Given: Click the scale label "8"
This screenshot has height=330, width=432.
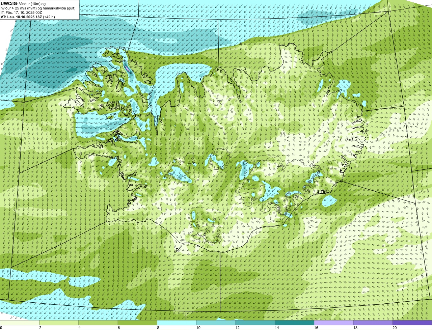Looking at the screenshot, I should pos(158,328).
